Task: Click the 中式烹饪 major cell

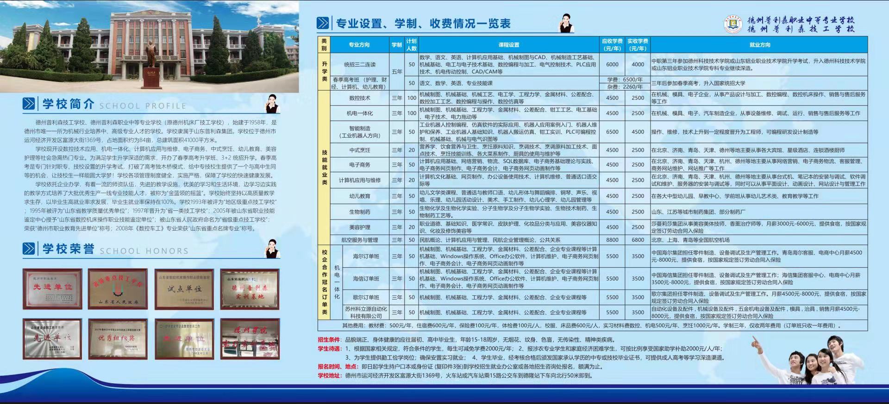Action: tap(360, 150)
